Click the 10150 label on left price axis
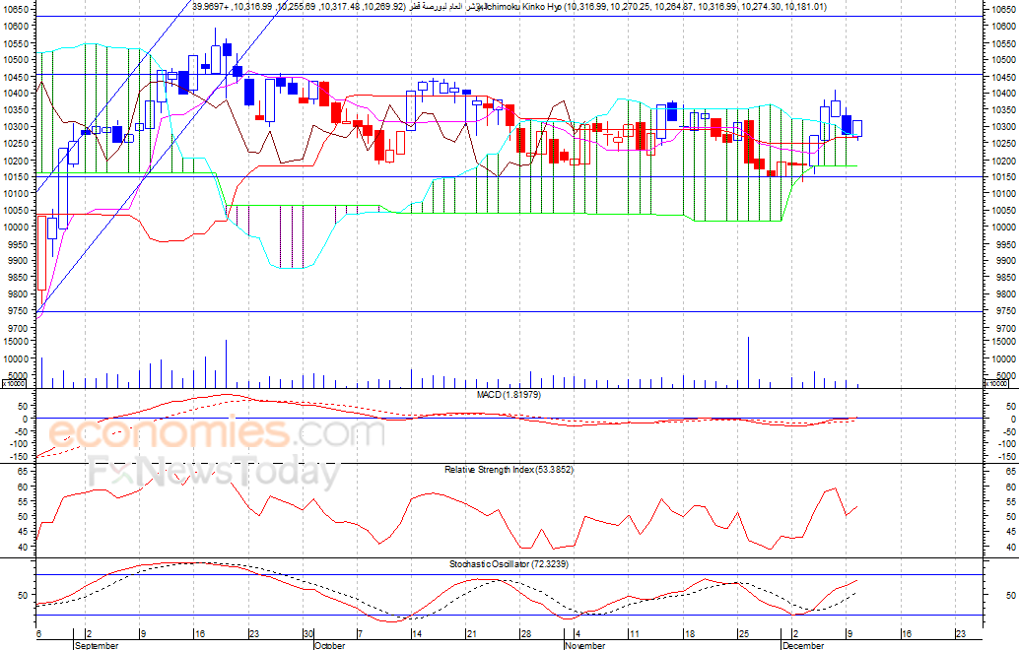Image resolution: width=1019 pixels, height=650 pixels. tap(15, 176)
